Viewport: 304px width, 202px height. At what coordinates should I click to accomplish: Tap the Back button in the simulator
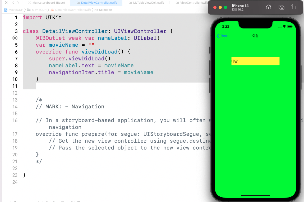pyautogui.click(x=222, y=36)
